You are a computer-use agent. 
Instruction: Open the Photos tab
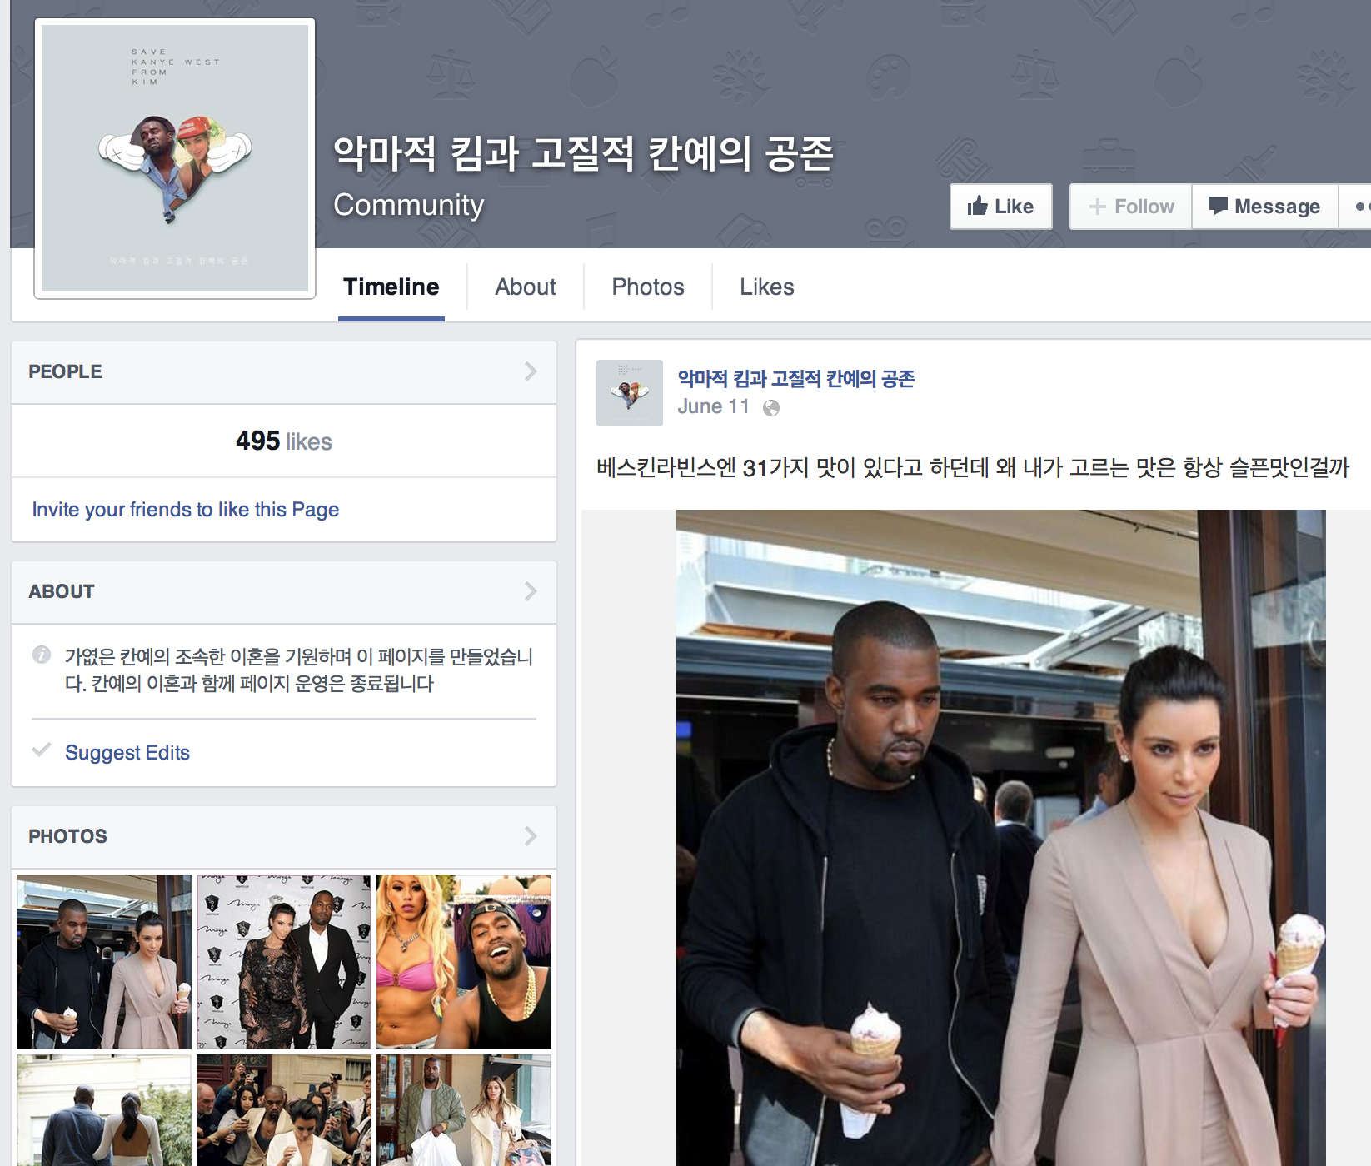coord(648,287)
